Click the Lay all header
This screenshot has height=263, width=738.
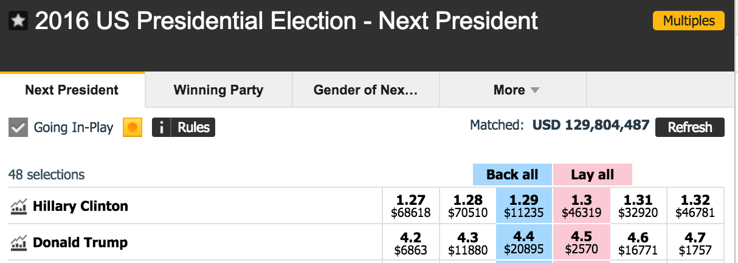tap(592, 175)
